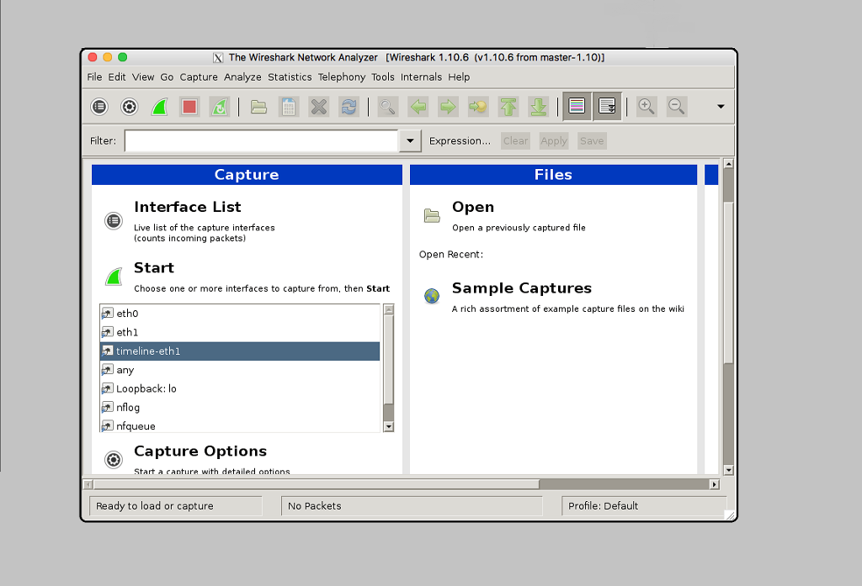Select nfqueue interface row
Screen dimensions: 862x586
point(240,425)
